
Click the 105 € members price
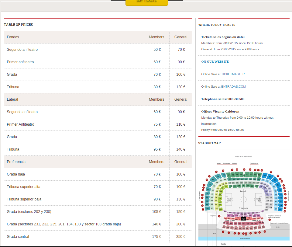pyautogui.click(x=156, y=212)
